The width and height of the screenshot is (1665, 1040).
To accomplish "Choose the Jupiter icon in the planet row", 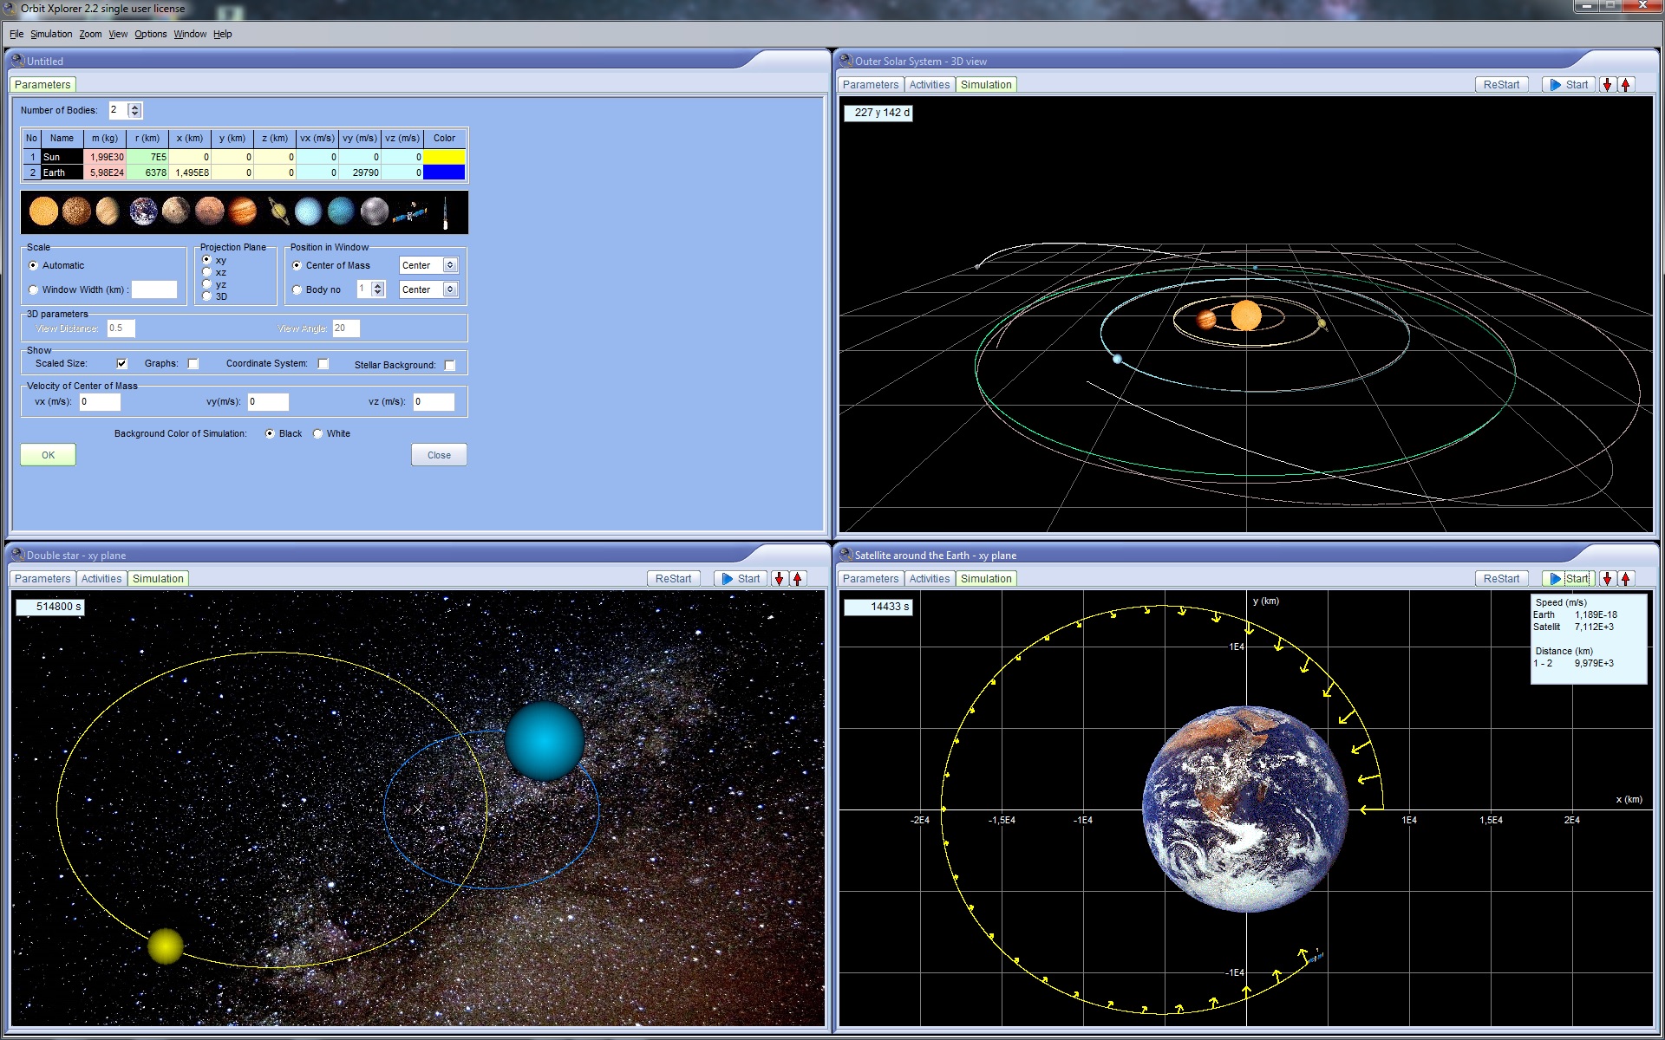I will [243, 211].
